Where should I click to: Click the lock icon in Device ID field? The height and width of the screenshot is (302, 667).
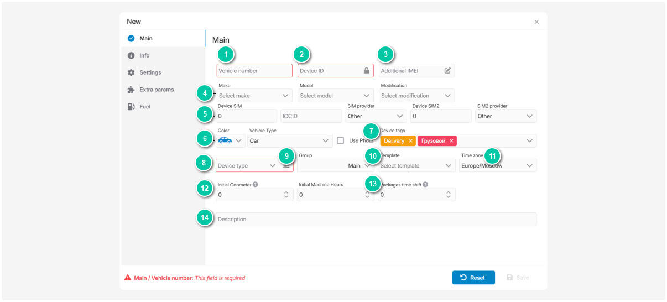click(x=366, y=71)
